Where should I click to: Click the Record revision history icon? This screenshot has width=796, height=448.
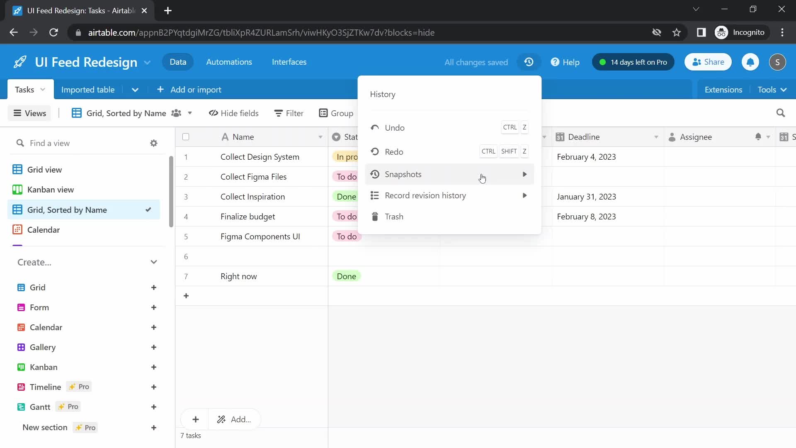375,195
